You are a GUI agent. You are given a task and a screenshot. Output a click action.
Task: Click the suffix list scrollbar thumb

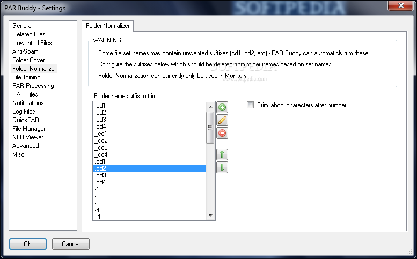(x=210, y=128)
